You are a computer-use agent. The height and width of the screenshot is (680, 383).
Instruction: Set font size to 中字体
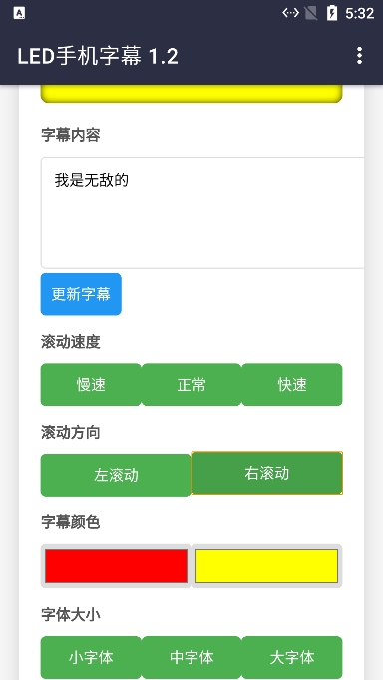point(191,657)
